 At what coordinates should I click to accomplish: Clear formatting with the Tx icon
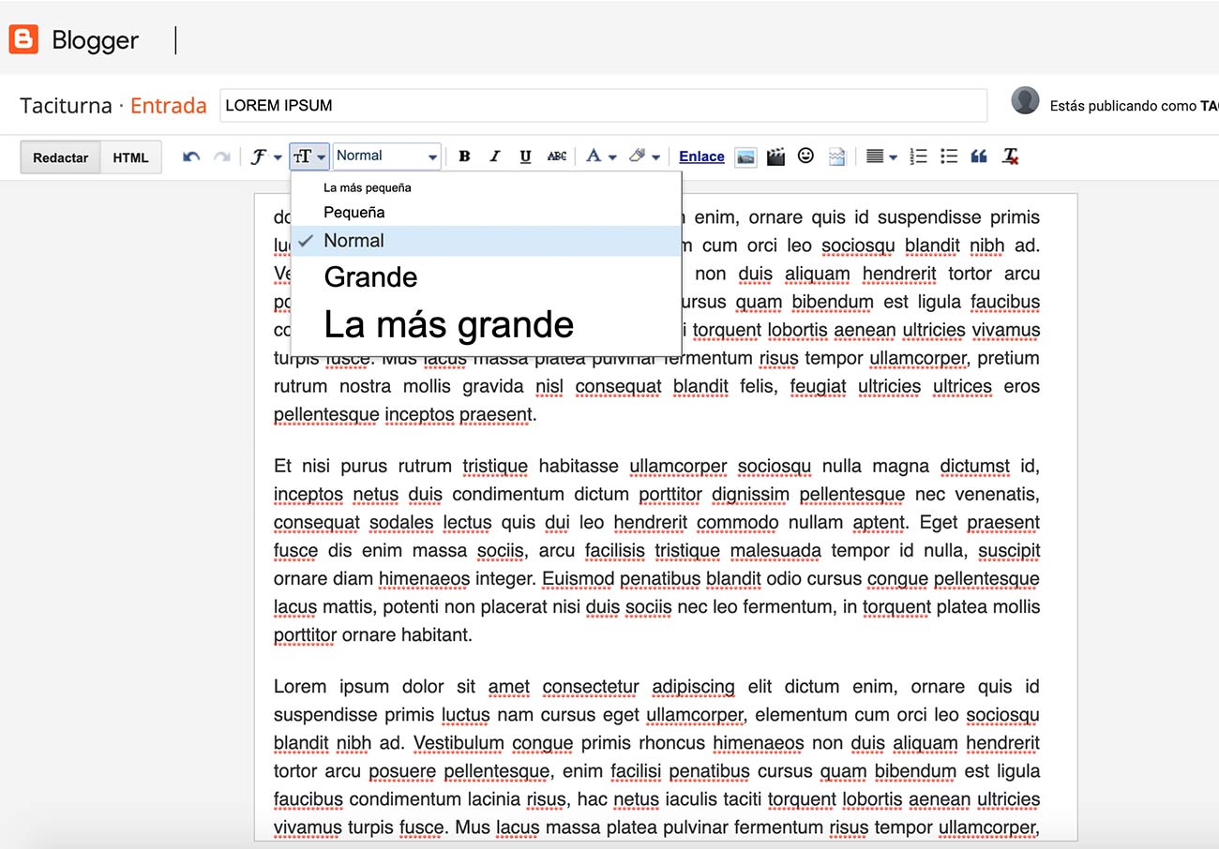click(1011, 156)
